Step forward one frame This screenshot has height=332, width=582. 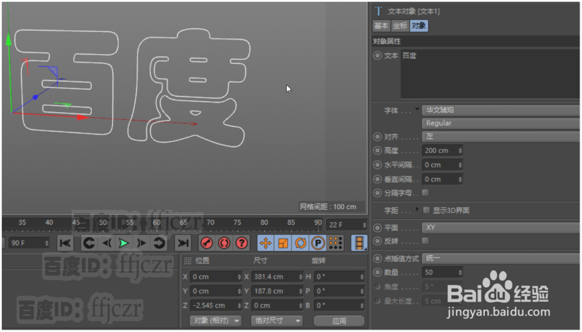(x=141, y=244)
